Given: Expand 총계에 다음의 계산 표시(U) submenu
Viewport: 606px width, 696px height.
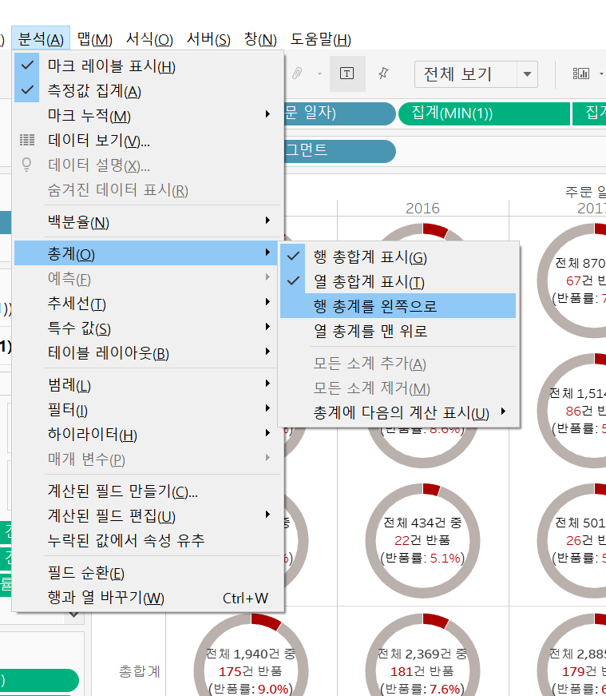Looking at the screenshot, I should pyautogui.click(x=398, y=413).
